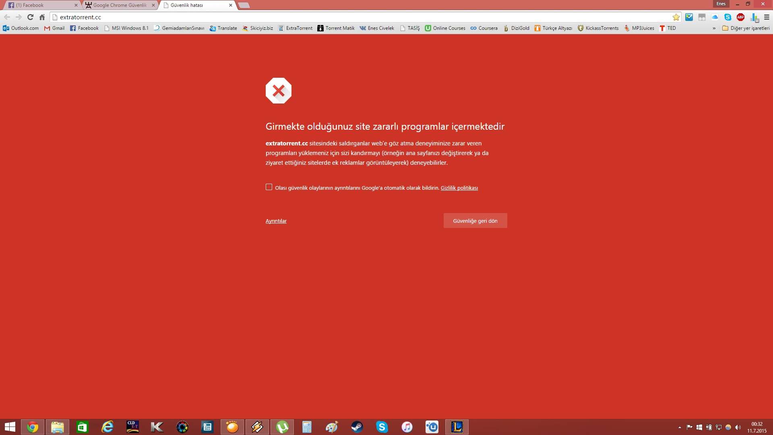This screenshot has height=435, width=773.
Task: Open the Chrome hamburger menu
Action: (767, 17)
